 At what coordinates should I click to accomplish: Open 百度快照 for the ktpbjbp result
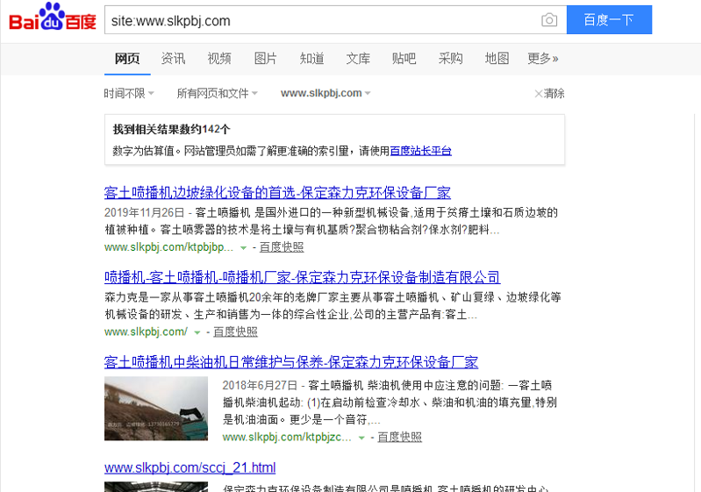point(282,247)
